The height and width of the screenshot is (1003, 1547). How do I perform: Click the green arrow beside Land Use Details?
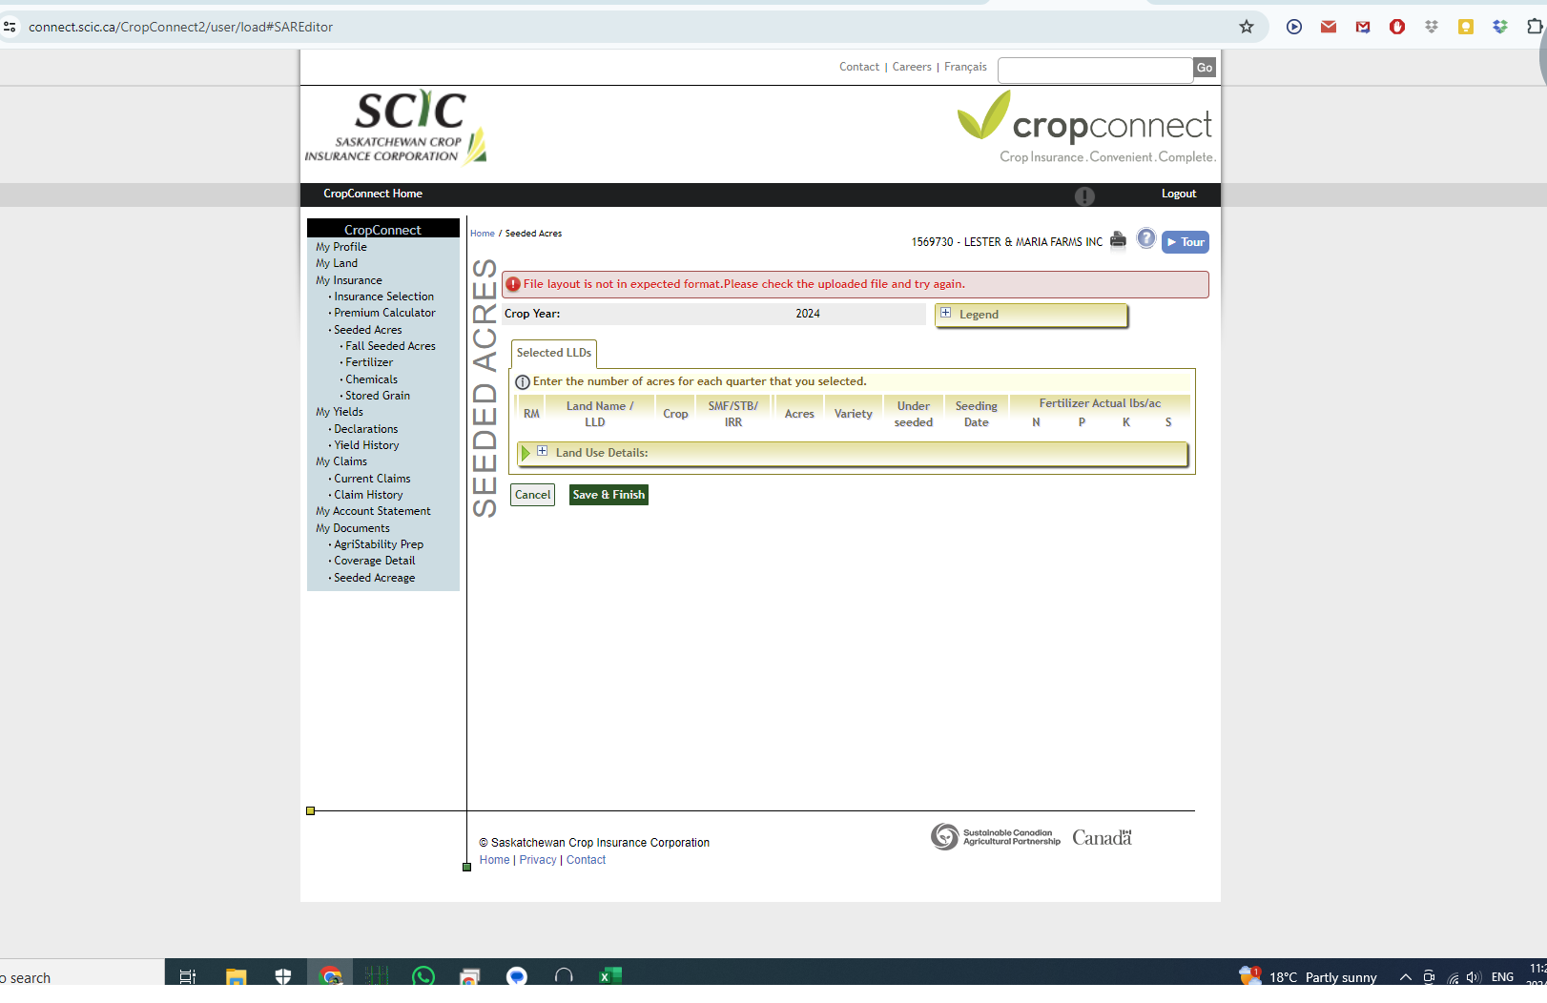pos(526,453)
